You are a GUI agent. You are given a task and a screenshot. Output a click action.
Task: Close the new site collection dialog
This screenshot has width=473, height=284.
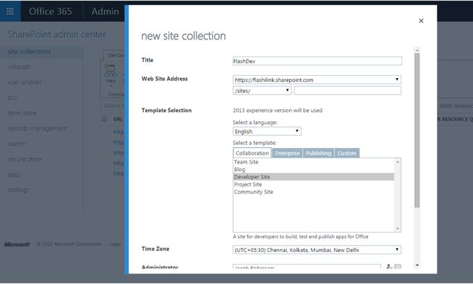(x=421, y=21)
